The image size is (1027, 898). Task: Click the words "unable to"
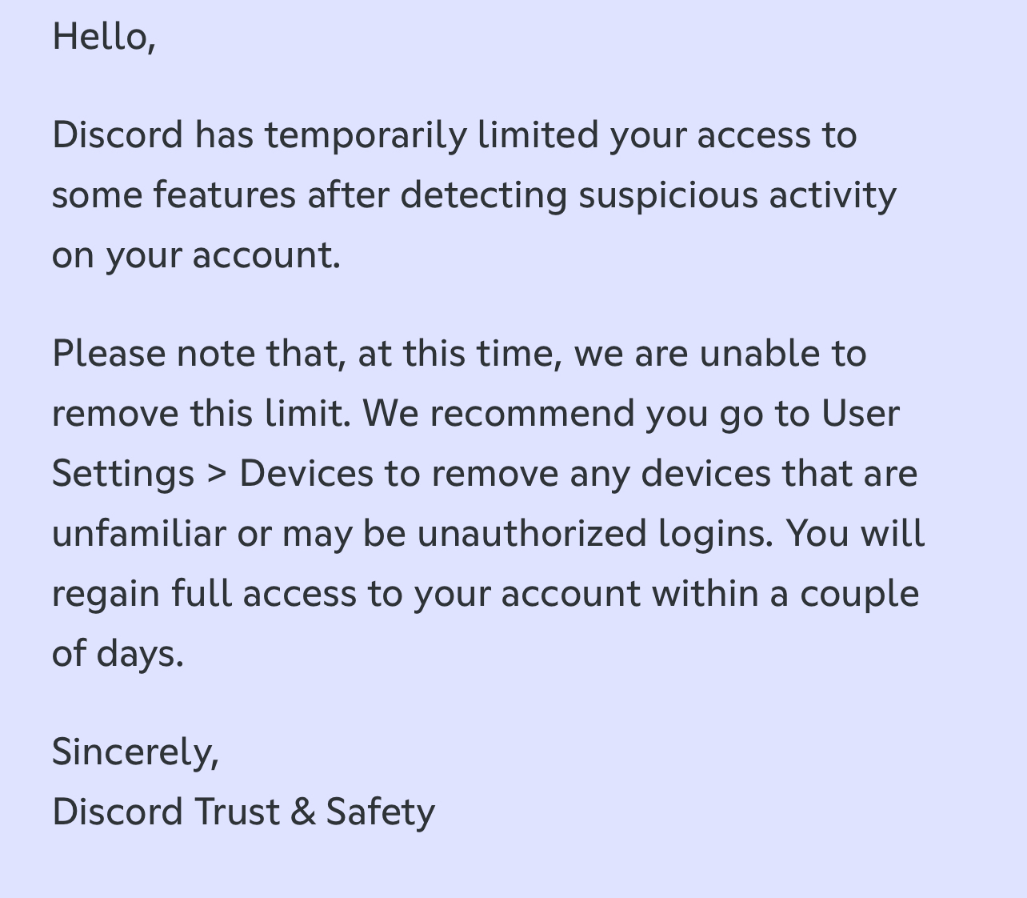(x=782, y=354)
